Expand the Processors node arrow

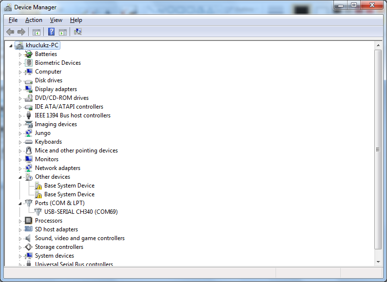pos(20,221)
